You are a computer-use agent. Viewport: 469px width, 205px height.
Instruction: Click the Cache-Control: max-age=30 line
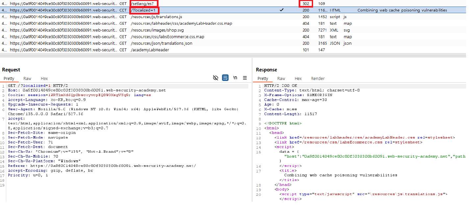295,100
